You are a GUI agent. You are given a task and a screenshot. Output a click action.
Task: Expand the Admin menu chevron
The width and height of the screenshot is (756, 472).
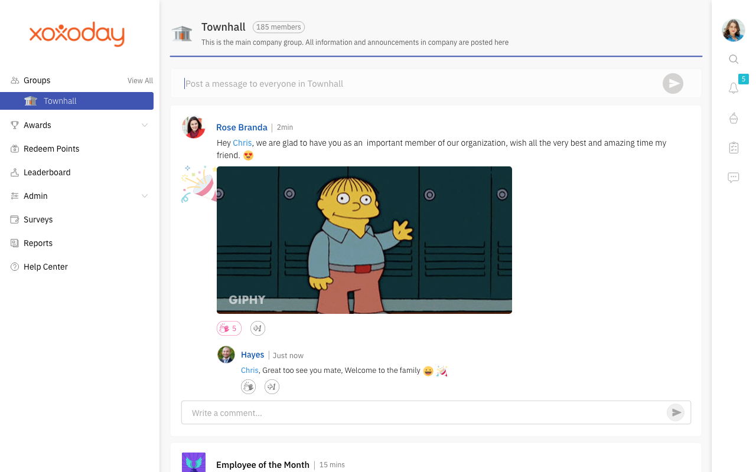[145, 196]
